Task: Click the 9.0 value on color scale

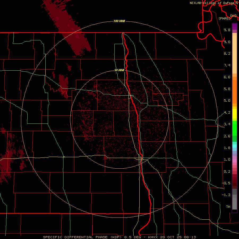Action: 227,42
